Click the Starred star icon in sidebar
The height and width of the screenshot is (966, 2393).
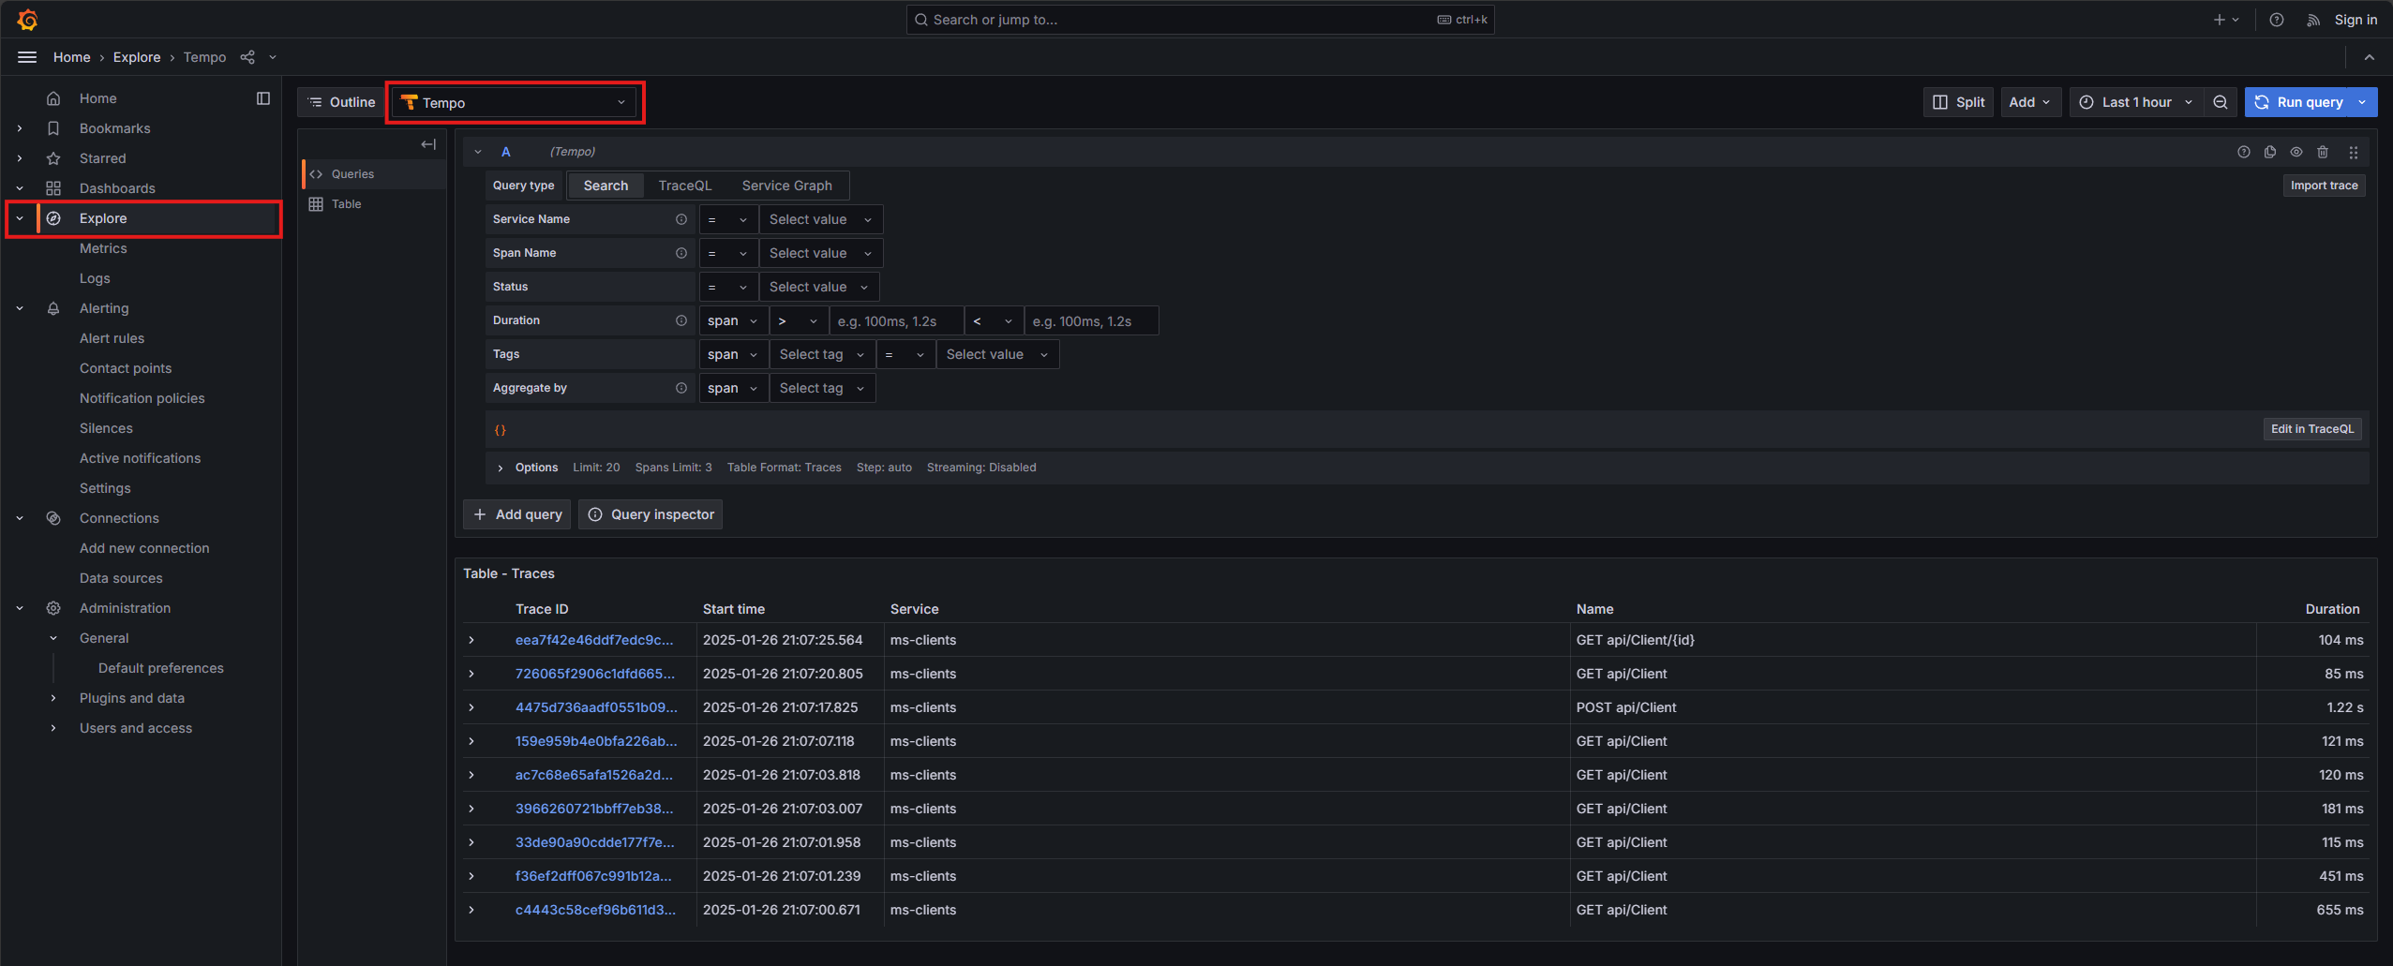click(x=53, y=158)
